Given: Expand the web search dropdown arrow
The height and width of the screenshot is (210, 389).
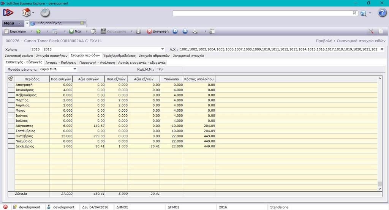Looking at the screenshot, I should pyautogui.click(x=370, y=13).
